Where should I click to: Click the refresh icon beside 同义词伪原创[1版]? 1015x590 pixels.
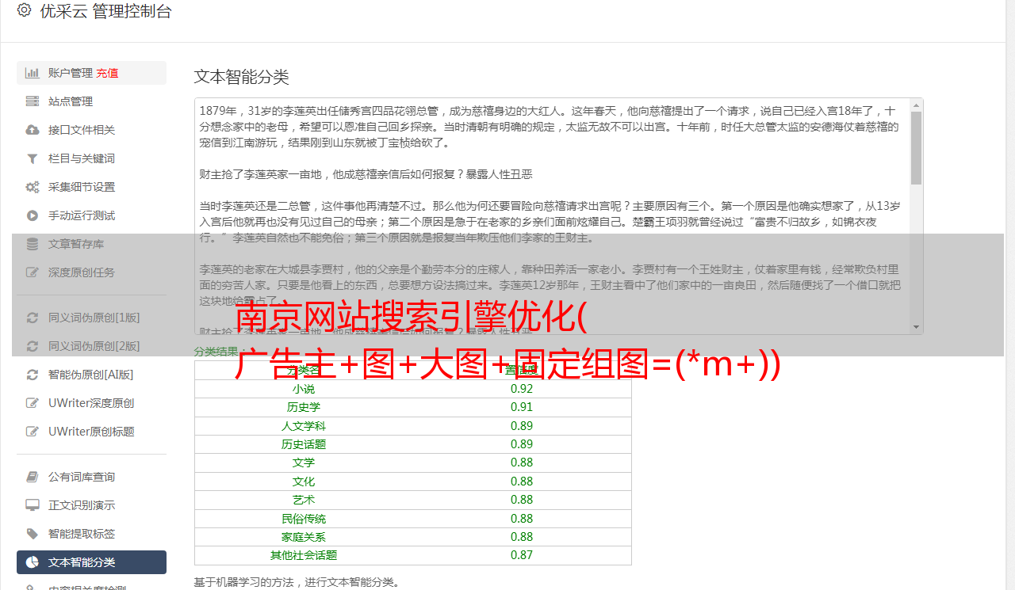(33, 318)
